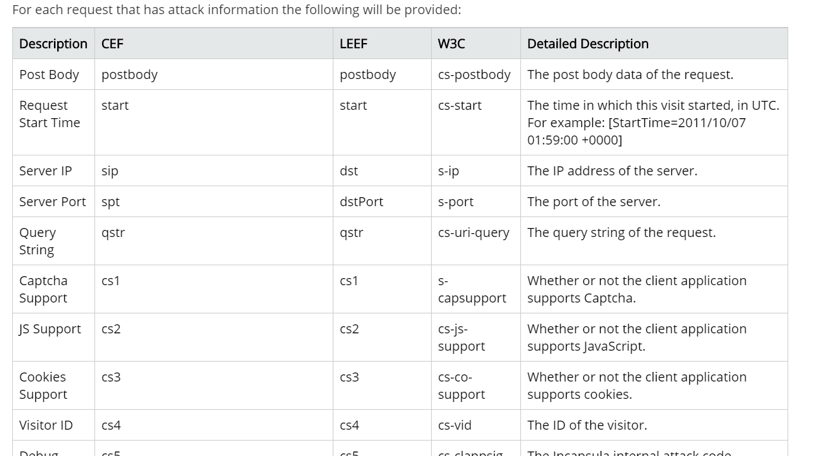Viewport: 821px width, 456px height.
Task: Click the 'Request Start Time' row label
Action: [x=49, y=114]
